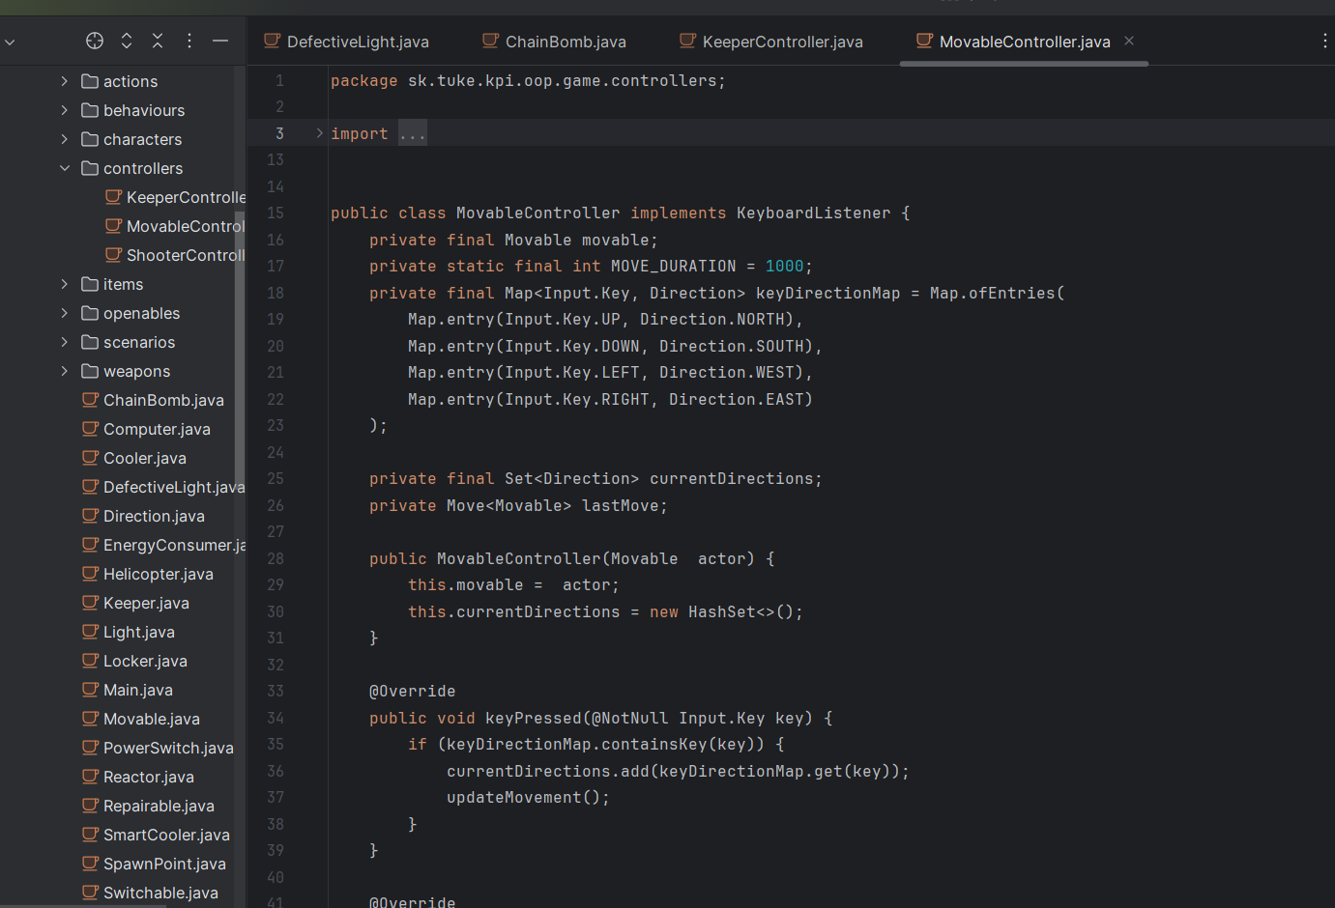Open project panel options three-dot menu
Viewport: 1335px width, 908px height.
tap(189, 41)
